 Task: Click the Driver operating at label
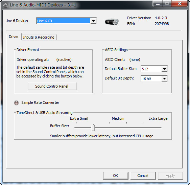pyautogui.click(x=32, y=60)
